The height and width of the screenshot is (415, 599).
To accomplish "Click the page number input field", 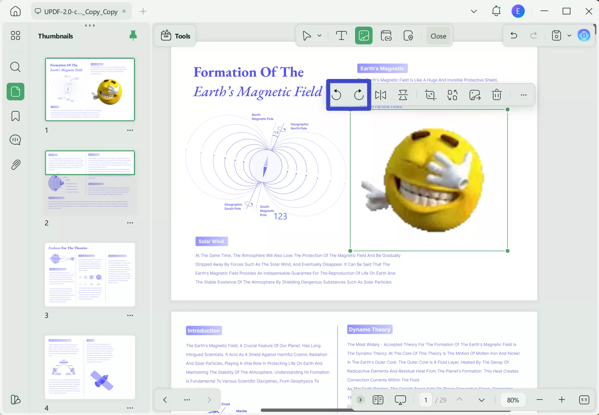I will [x=426, y=400].
